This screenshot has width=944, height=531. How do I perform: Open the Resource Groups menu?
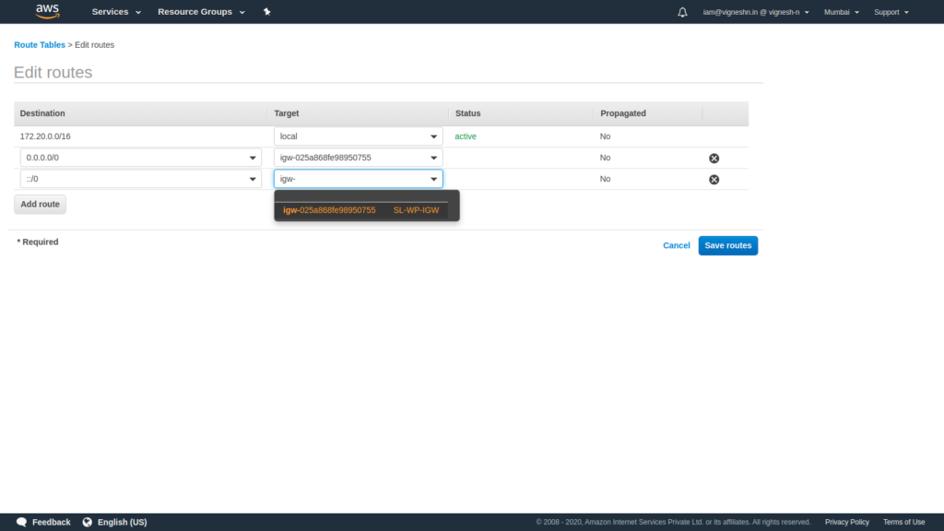tap(201, 12)
